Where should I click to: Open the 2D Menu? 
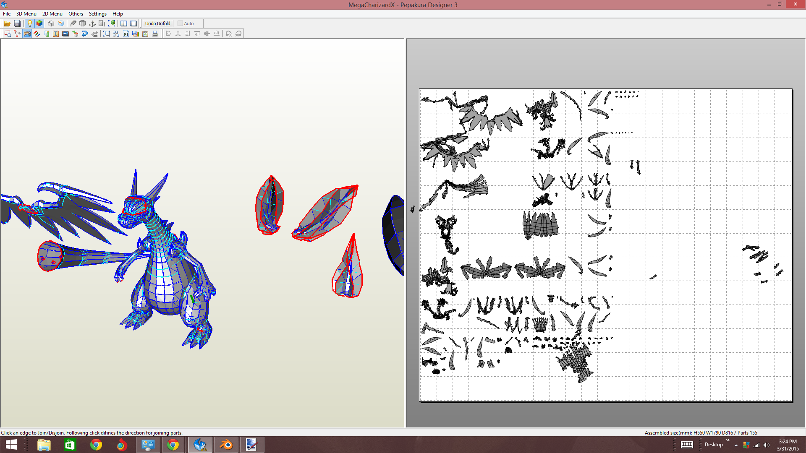[52, 13]
